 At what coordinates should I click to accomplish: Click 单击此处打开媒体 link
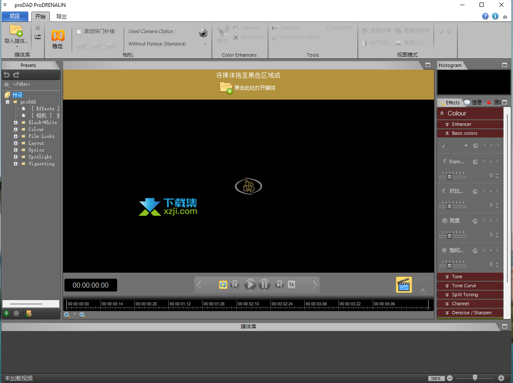click(255, 88)
